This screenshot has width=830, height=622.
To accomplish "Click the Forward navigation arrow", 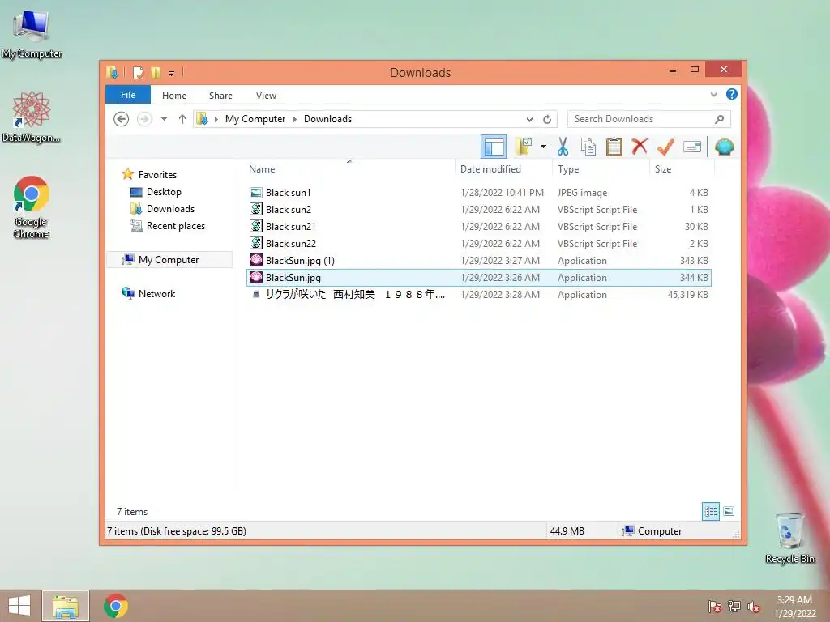I will coord(144,119).
